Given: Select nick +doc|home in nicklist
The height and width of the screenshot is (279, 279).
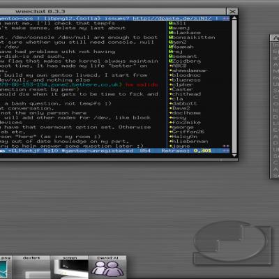Looking at the screenshot, I should (185, 113).
